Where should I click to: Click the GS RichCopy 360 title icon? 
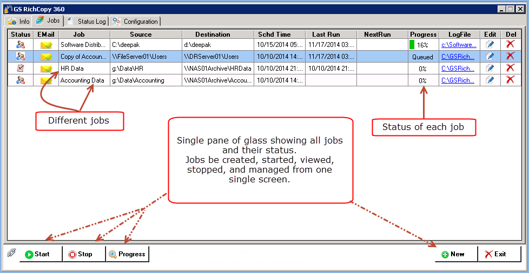tap(8, 9)
